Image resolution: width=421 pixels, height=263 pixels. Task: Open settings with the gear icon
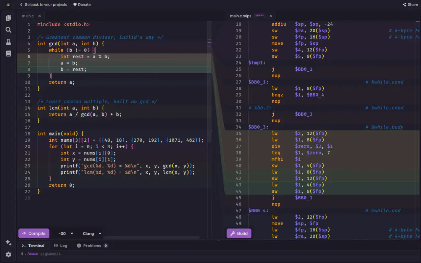[9, 254]
